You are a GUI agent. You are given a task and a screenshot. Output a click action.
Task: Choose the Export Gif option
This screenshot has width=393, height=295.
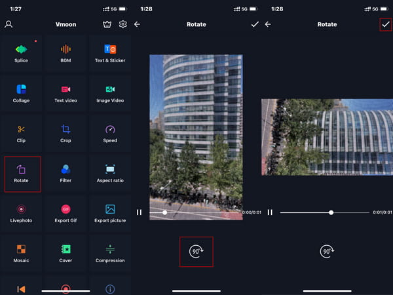pyautogui.click(x=65, y=213)
